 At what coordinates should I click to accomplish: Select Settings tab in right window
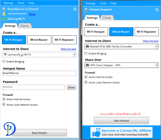click(92, 18)
